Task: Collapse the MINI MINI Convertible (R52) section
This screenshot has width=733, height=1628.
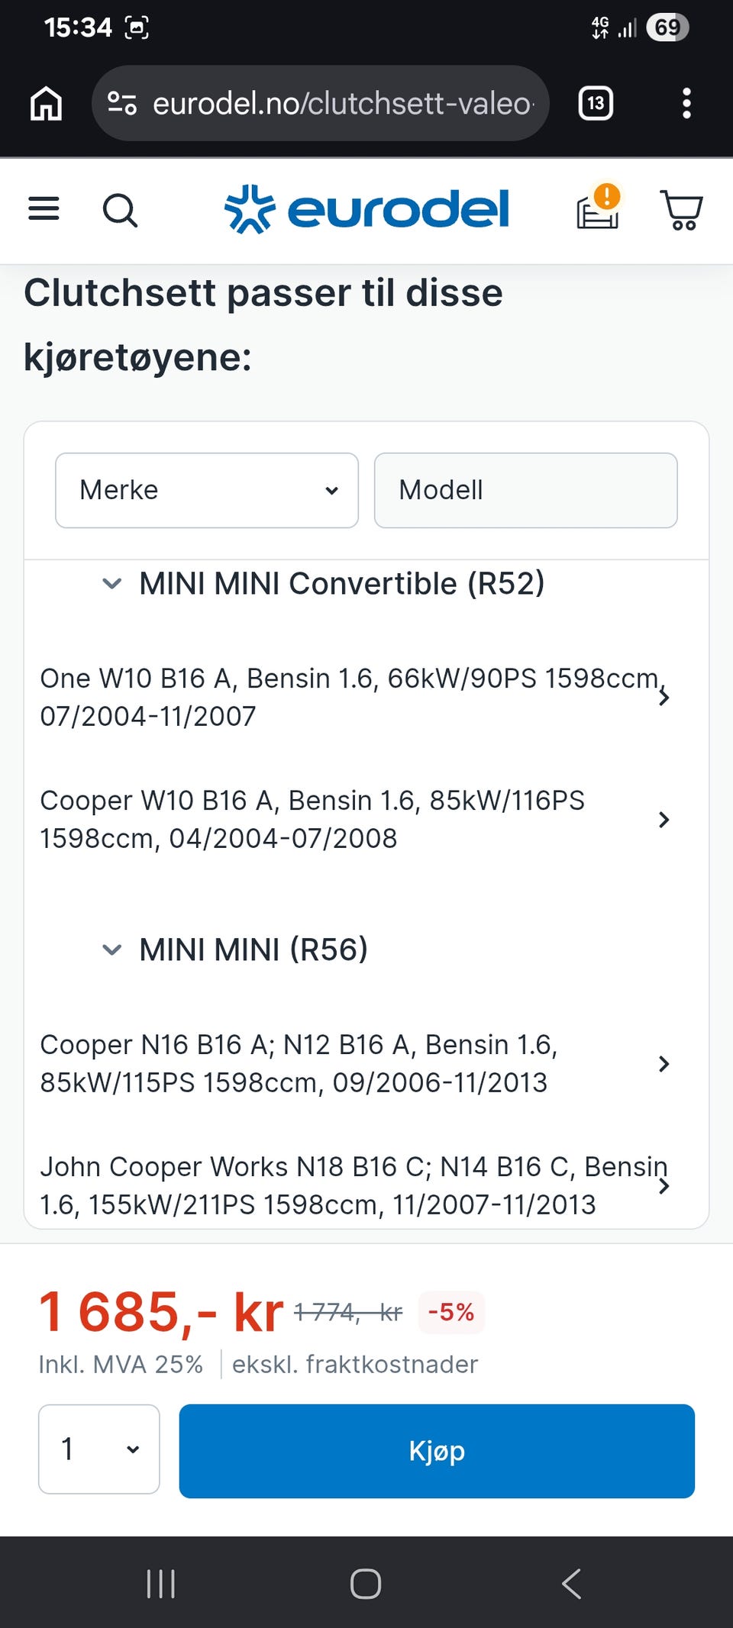Action: 111,584
